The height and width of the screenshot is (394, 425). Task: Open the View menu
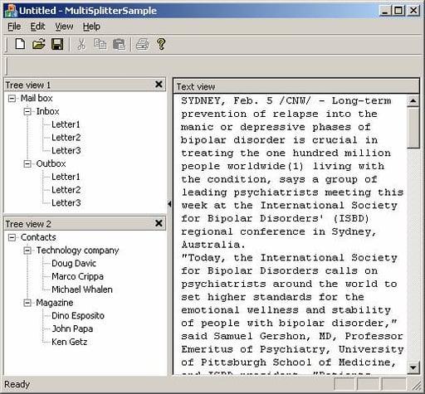[64, 27]
